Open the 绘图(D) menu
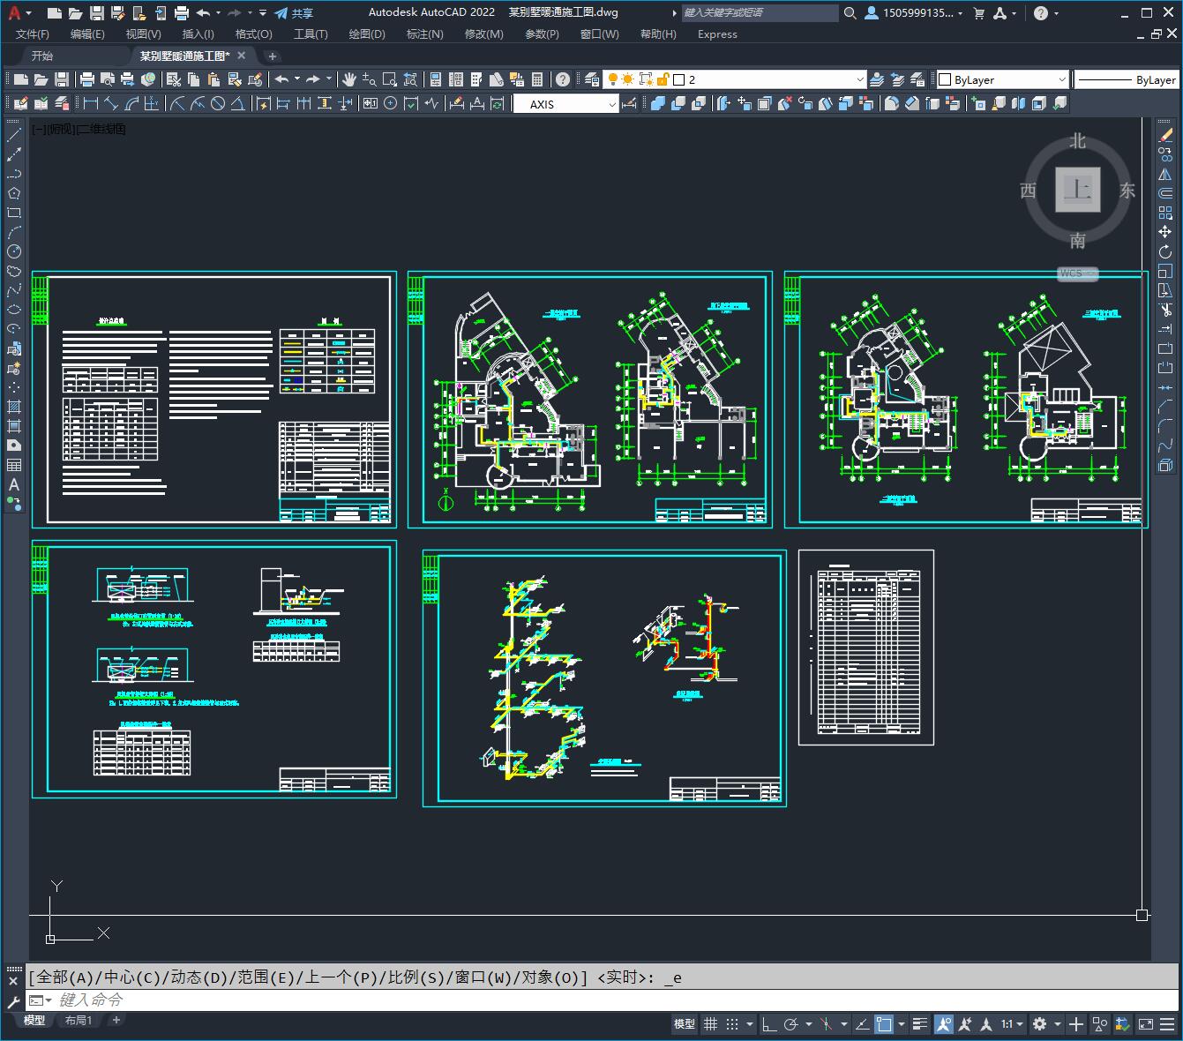The width and height of the screenshot is (1183, 1041). coord(367,34)
